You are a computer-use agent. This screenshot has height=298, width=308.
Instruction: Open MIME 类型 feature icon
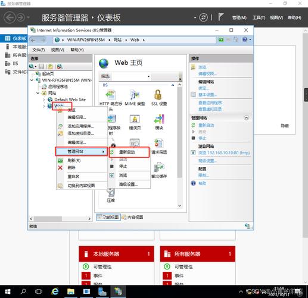click(x=135, y=95)
